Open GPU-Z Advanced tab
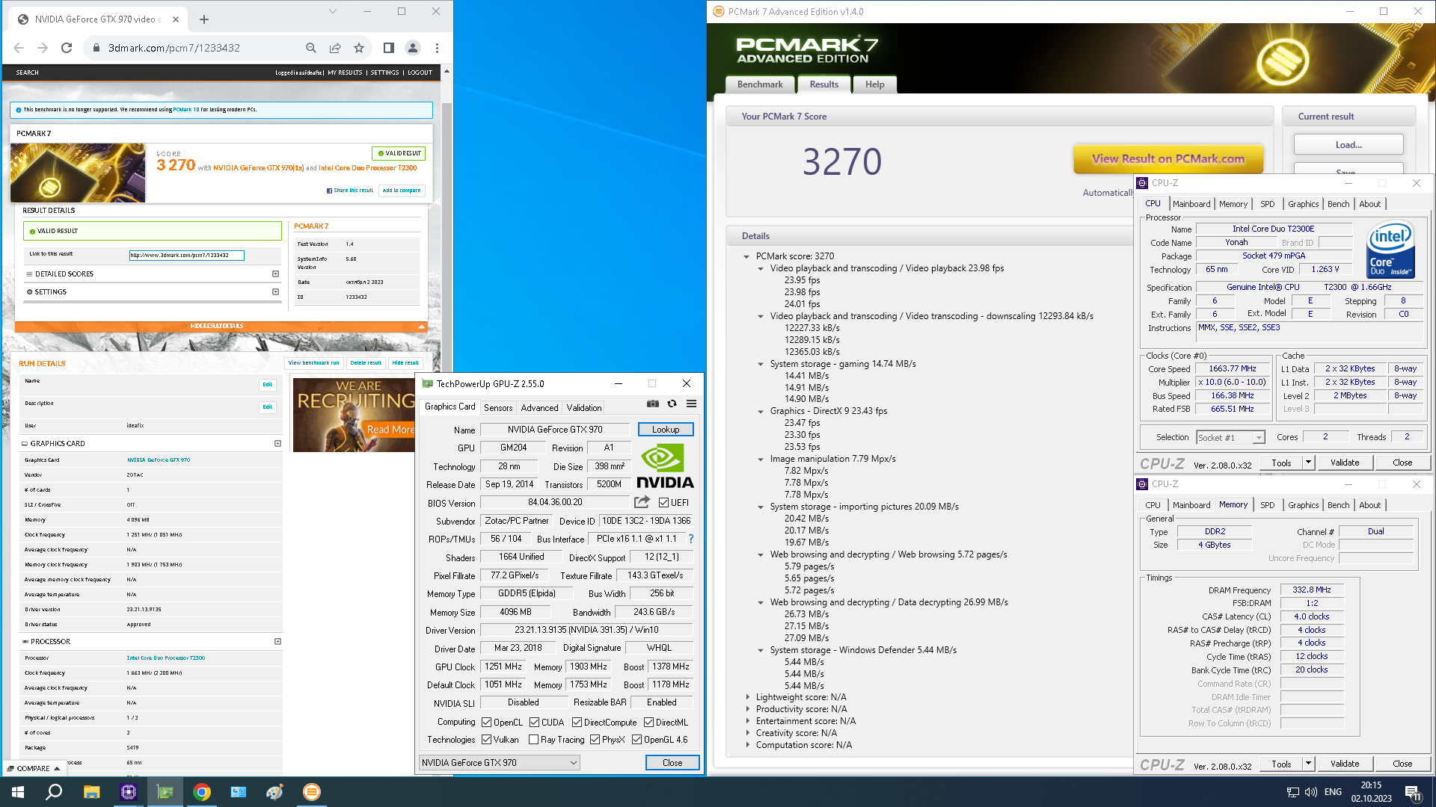 [539, 408]
